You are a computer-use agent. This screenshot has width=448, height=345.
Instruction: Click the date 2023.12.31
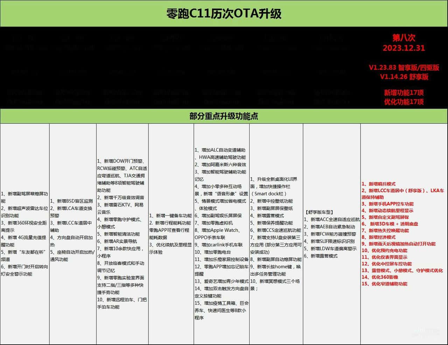[x=404, y=48]
